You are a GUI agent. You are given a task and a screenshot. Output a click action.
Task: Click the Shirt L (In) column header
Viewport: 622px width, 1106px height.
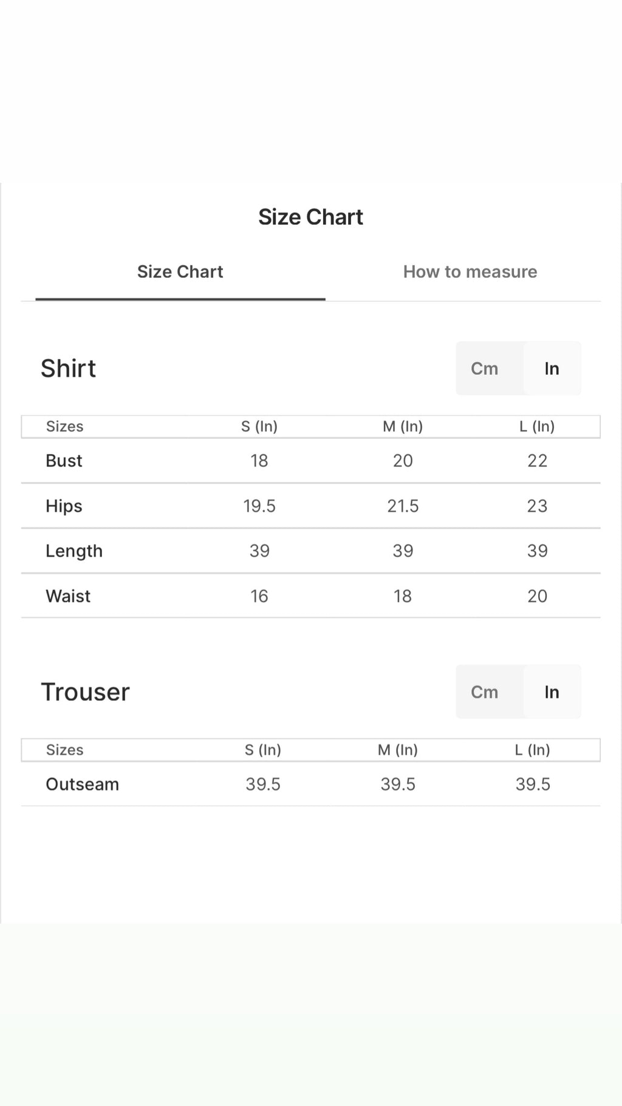[x=537, y=426]
